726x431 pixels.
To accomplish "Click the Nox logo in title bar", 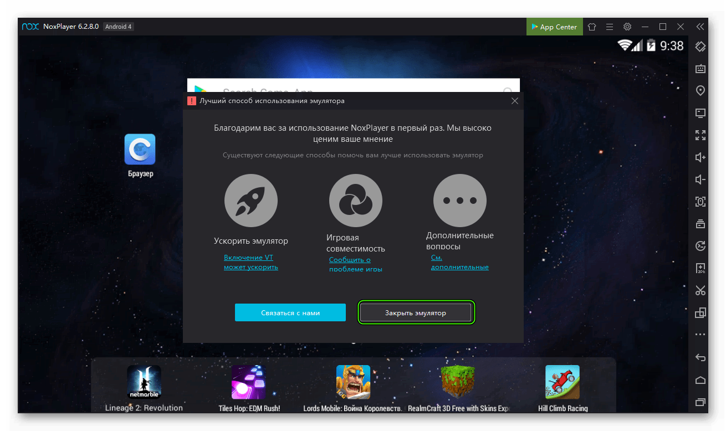I will tap(29, 27).
